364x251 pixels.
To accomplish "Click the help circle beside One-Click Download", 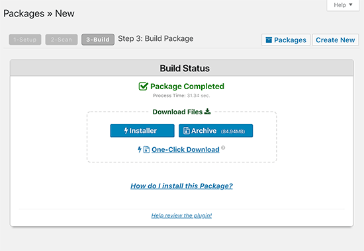I will point(223,148).
